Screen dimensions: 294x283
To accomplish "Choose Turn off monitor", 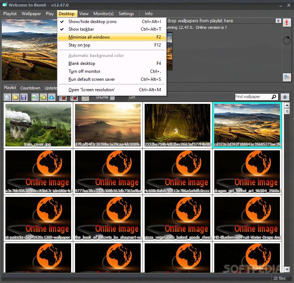I will (112, 71).
